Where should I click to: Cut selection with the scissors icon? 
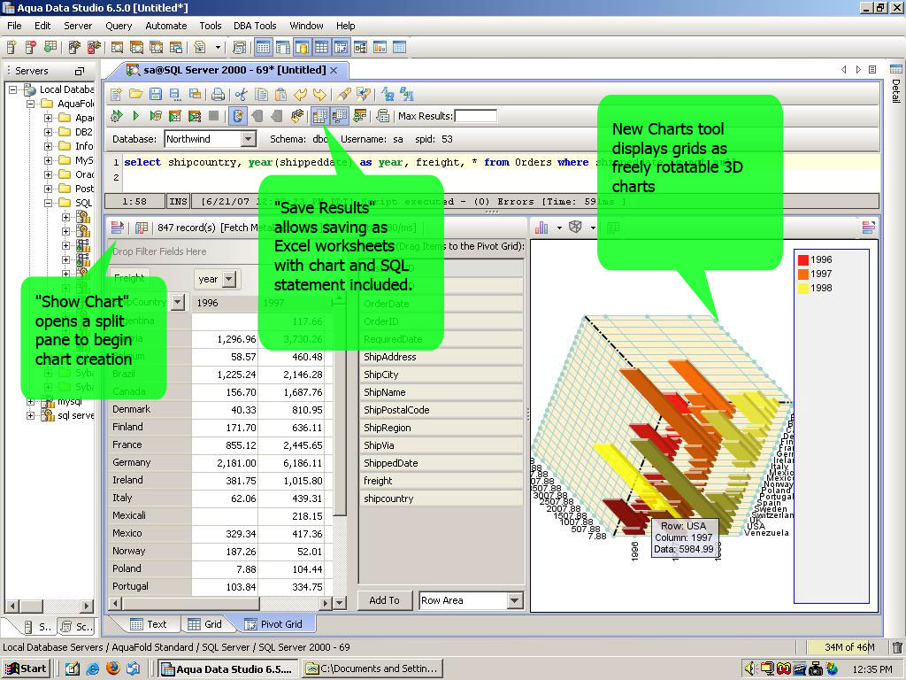[x=242, y=94]
